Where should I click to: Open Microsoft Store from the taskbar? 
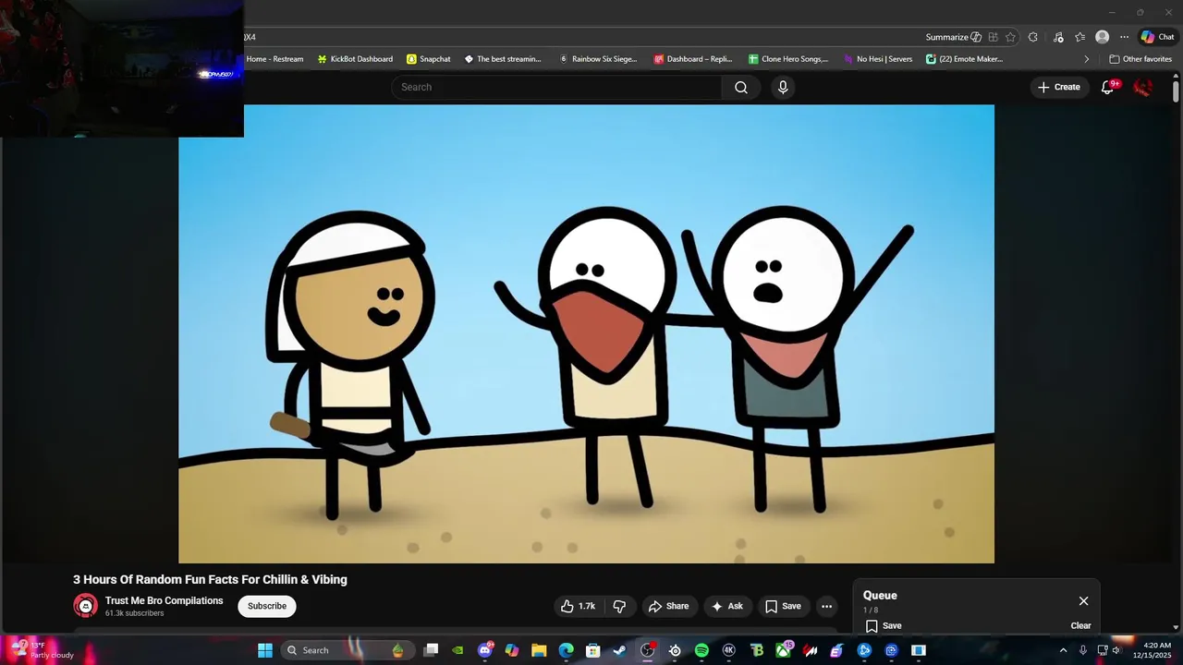click(x=593, y=650)
